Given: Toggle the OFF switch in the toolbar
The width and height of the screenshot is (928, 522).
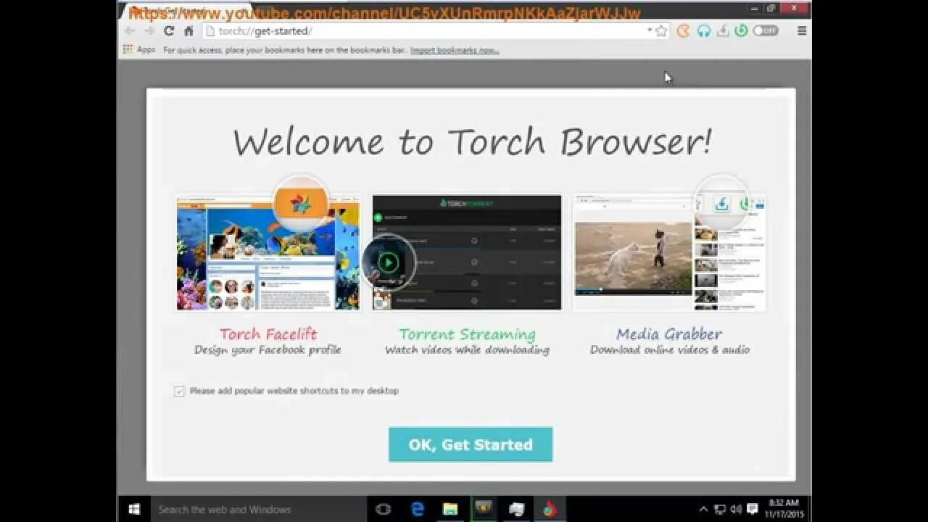Looking at the screenshot, I should [766, 31].
